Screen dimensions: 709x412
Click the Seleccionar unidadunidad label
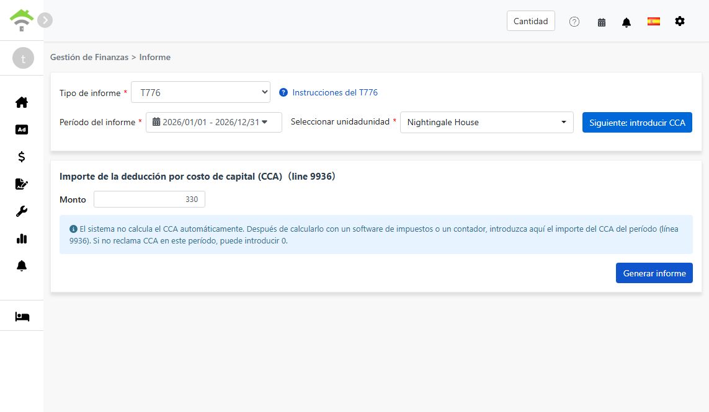[340, 122]
